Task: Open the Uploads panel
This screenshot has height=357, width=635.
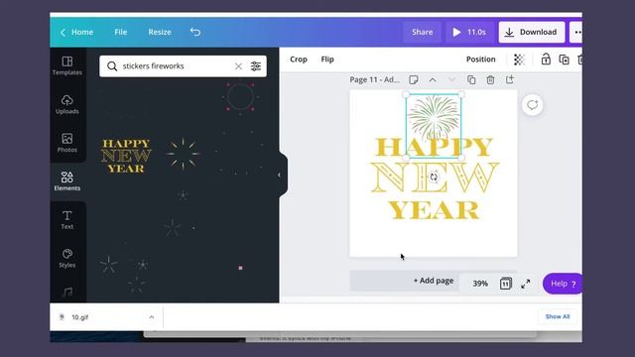Action: click(67, 104)
